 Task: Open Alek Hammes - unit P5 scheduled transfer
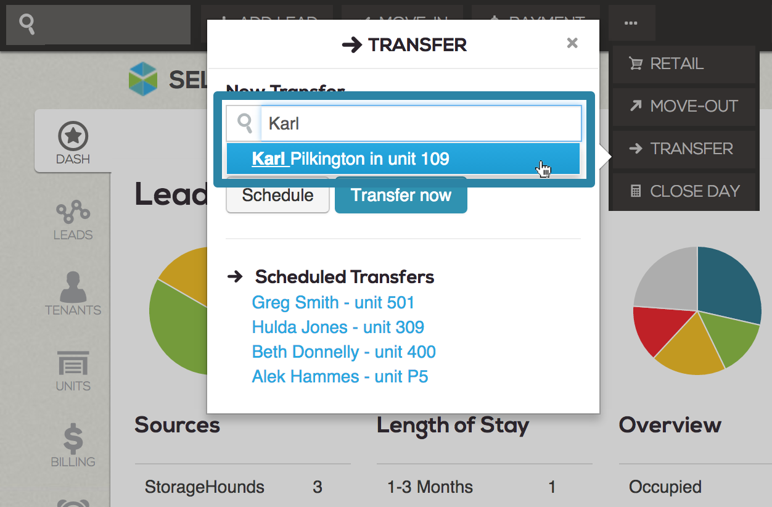[340, 376]
